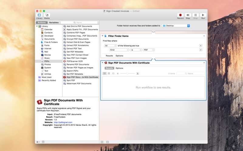Open the All conditions dropdown
The height and width of the screenshot is (151, 243).
click(x=110, y=46)
